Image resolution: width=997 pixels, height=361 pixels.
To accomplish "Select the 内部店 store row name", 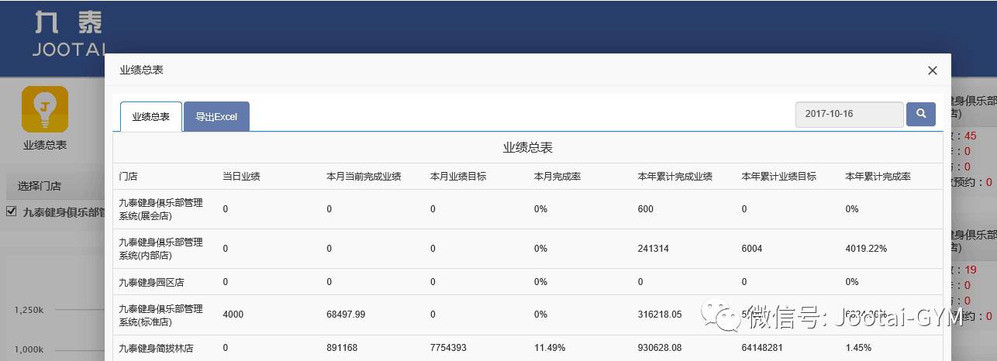I will pos(160,249).
